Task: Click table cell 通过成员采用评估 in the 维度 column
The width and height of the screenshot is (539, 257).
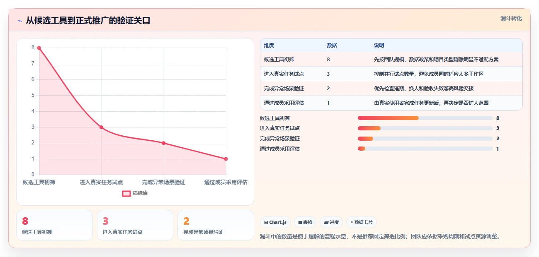Action: coord(284,103)
